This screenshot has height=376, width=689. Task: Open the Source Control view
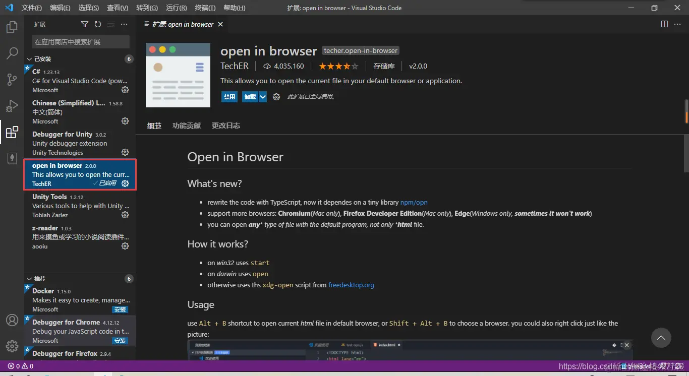tap(12, 80)
